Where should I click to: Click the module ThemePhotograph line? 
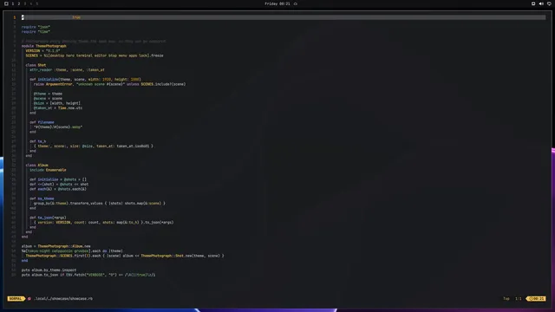44,46
